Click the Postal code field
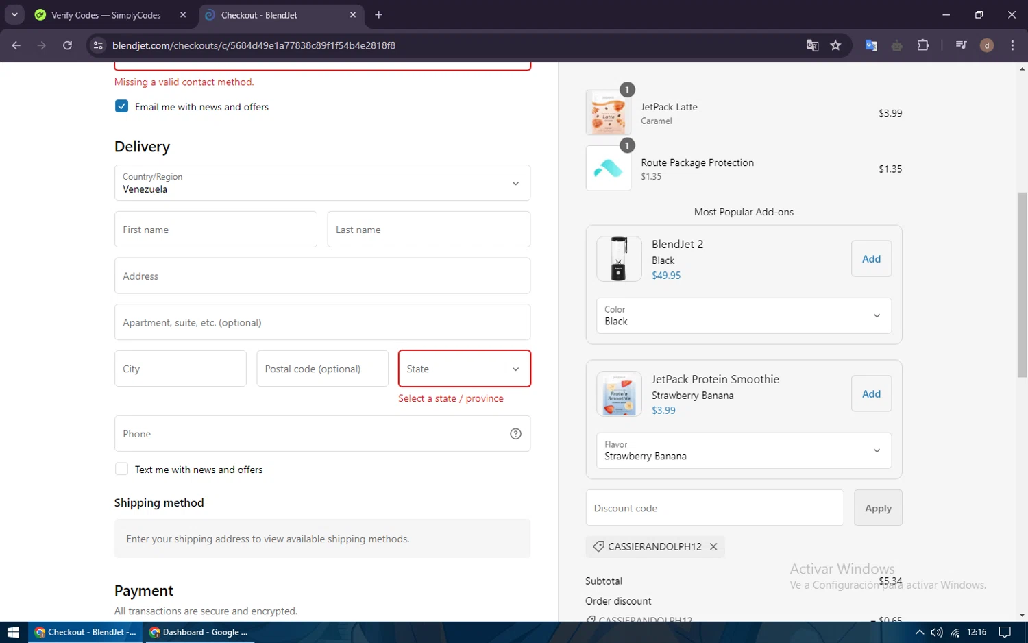 pos(322,369)
